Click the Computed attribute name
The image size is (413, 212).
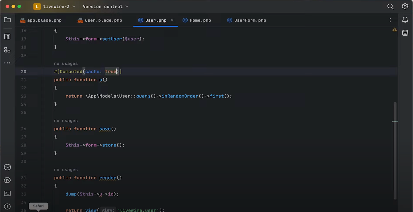coord(71,72)
